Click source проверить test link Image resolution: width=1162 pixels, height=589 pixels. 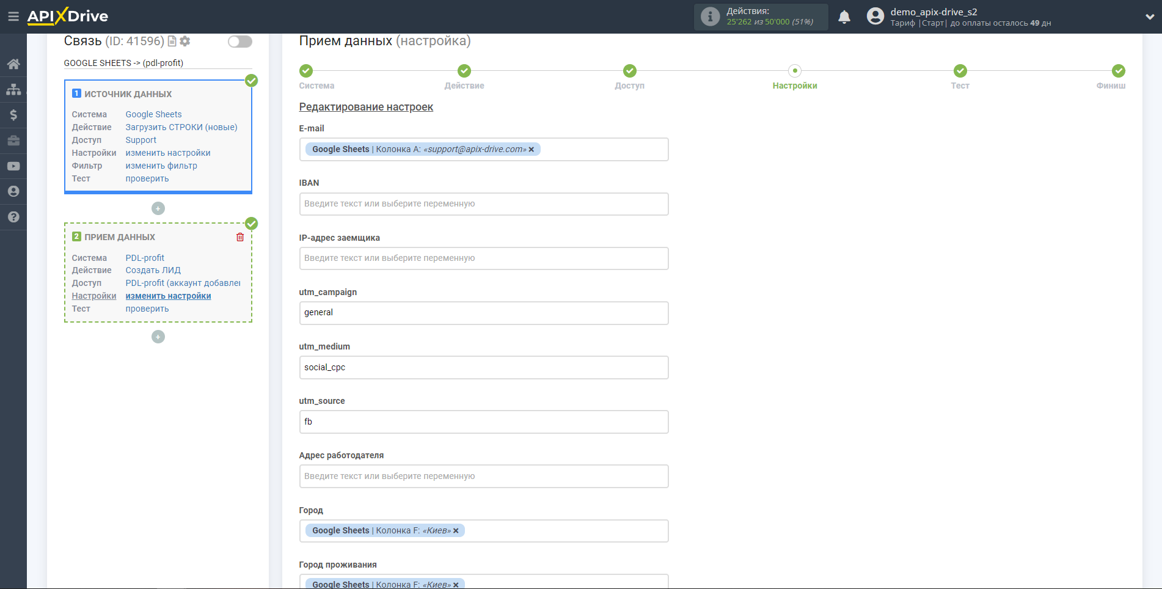(147, 178)
